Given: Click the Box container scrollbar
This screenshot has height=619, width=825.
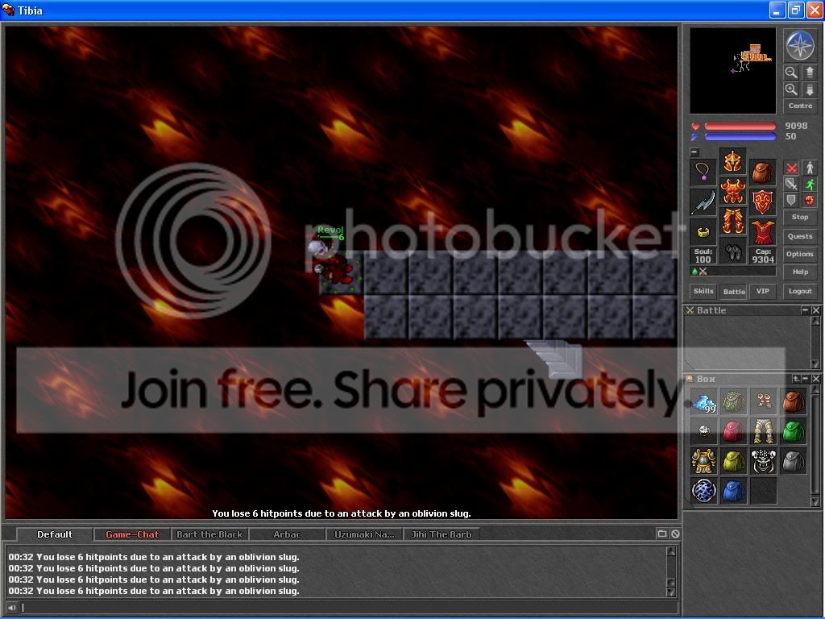Looking at the screenshot, I should [815, 447].
